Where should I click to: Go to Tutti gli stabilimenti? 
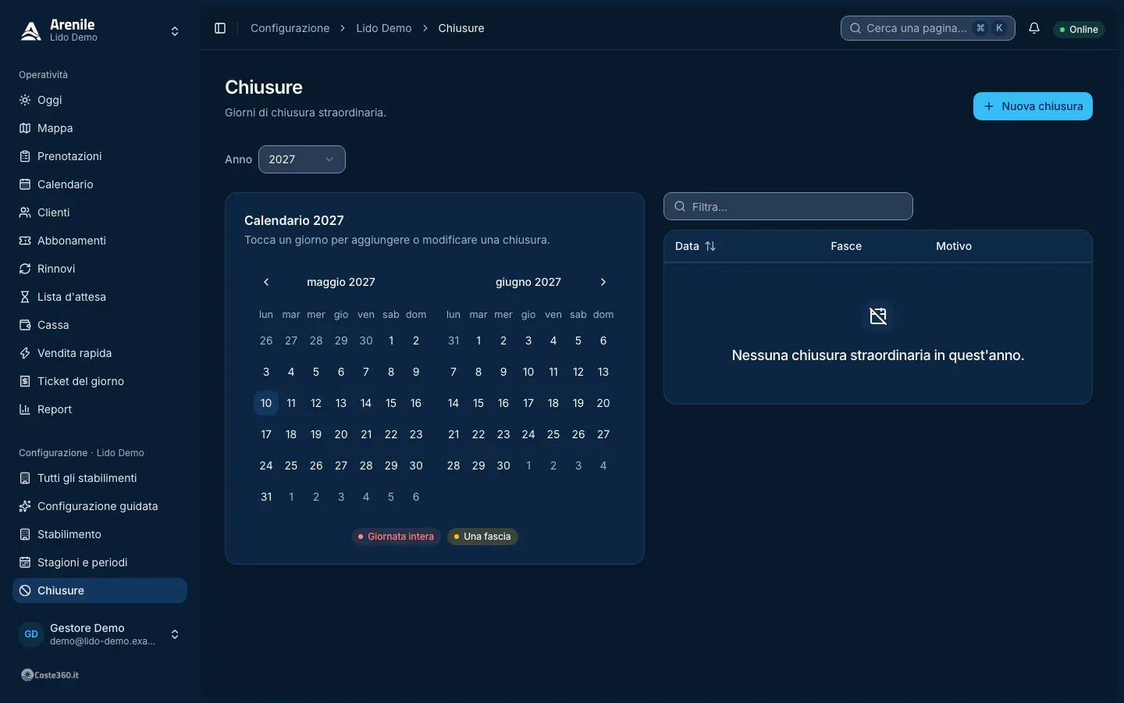click(x=100, y=478)
